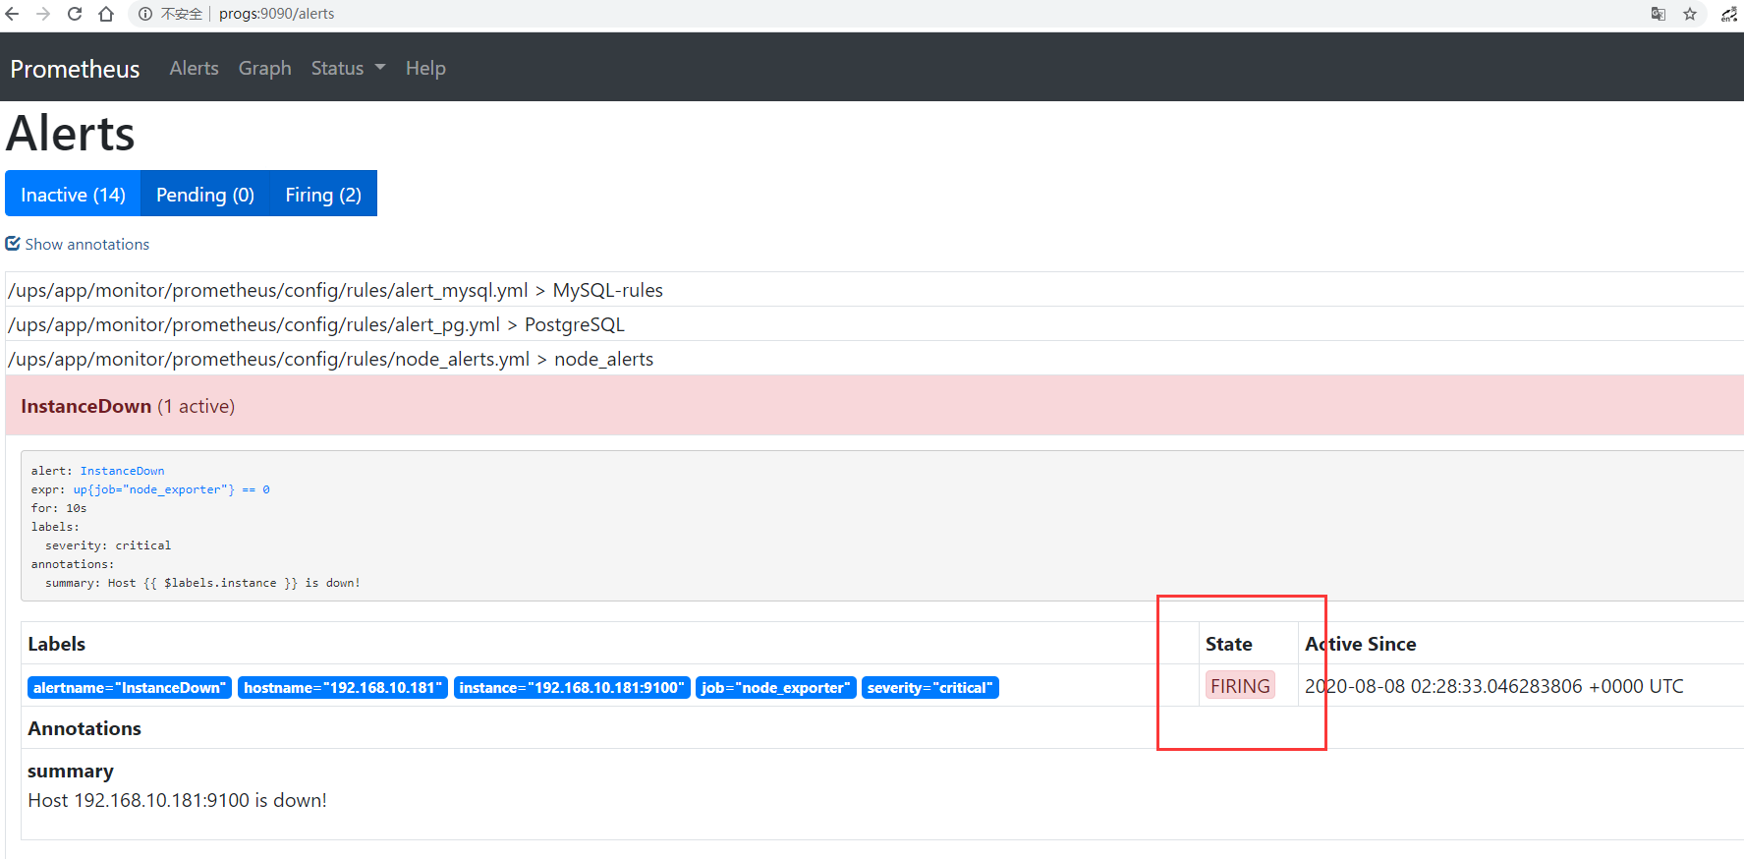Click severity="critical" label badge
The image size is (1744, 859).
click(930, 688)
